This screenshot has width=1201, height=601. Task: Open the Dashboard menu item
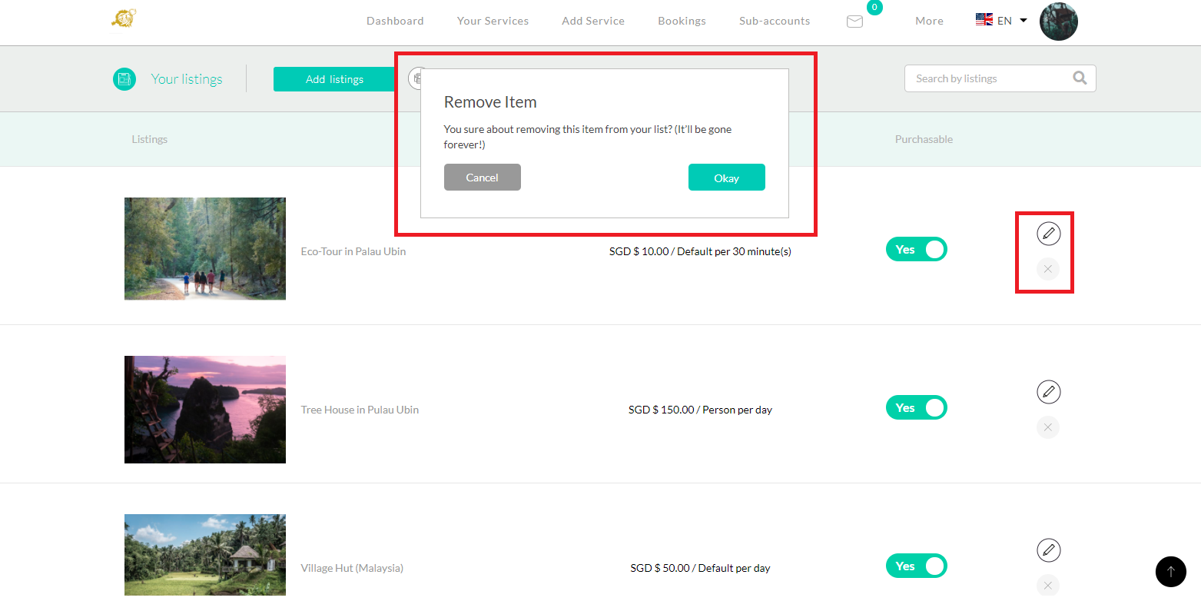pyautogui.click(x=395, y=21)
